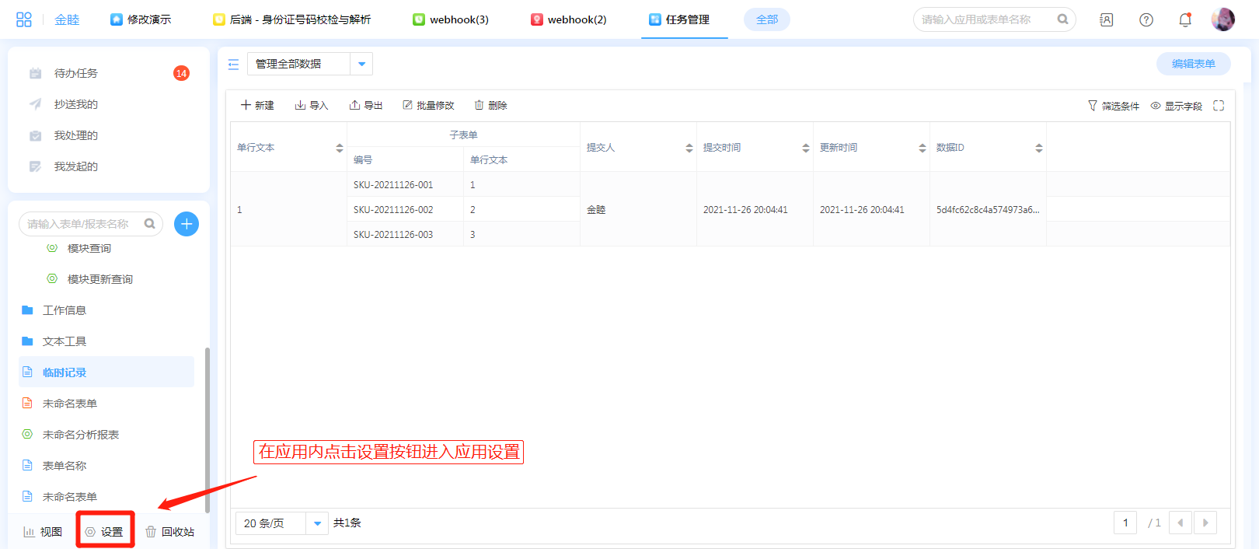1259x549 pixels.
Task: Collapse sidebar with the hamburger icon
Action: 233,65
